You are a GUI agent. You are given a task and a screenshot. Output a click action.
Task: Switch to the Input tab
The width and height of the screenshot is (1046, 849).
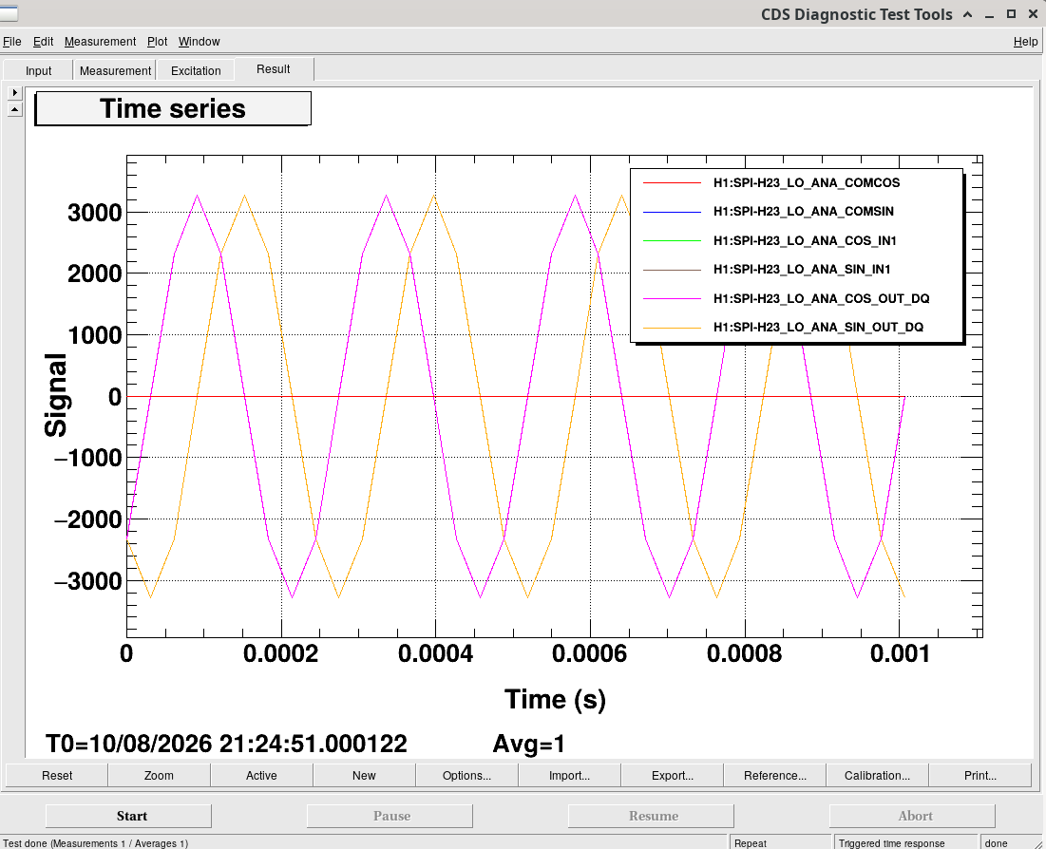38,70
